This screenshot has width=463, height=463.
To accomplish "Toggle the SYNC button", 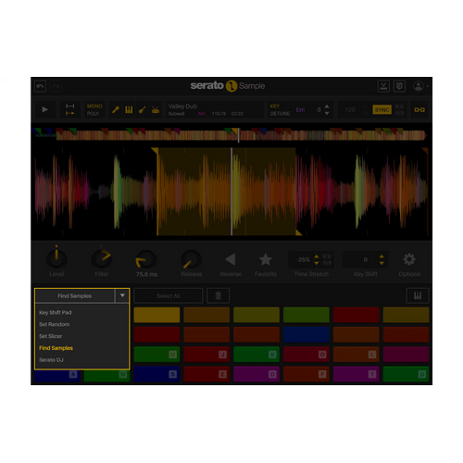I will [x=382, y=109].
